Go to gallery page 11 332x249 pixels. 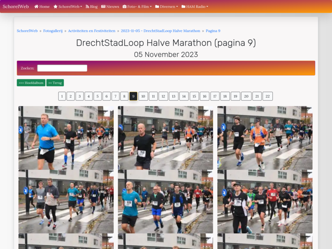coord(153,96)
